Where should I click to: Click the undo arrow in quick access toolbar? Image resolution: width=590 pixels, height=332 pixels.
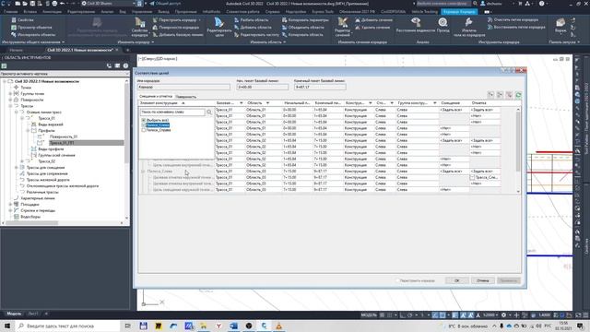click(63, 4)
